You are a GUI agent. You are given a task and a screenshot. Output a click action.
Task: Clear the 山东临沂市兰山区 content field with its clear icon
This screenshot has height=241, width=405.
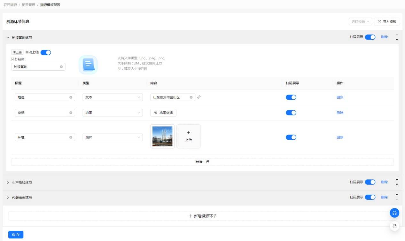coord(191,97)
